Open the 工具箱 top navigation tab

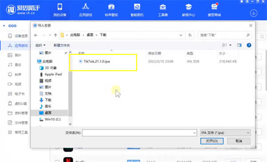[163, 10]
